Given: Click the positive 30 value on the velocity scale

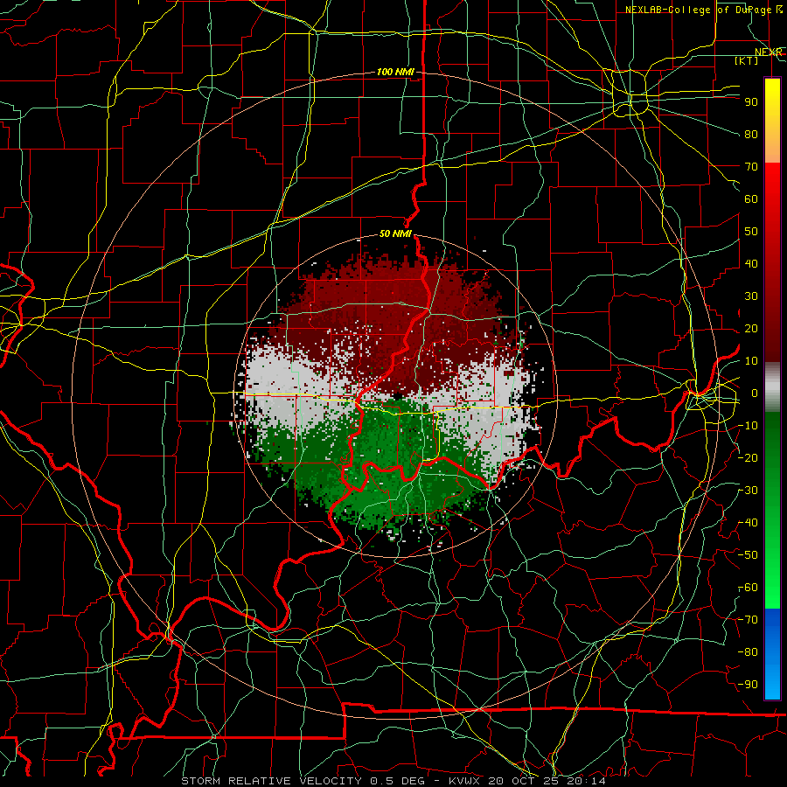Looking at the screenshot, I should 751,296.
